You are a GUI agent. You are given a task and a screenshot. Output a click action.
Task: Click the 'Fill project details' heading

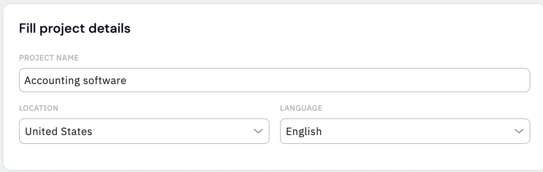tap(75, 28)
